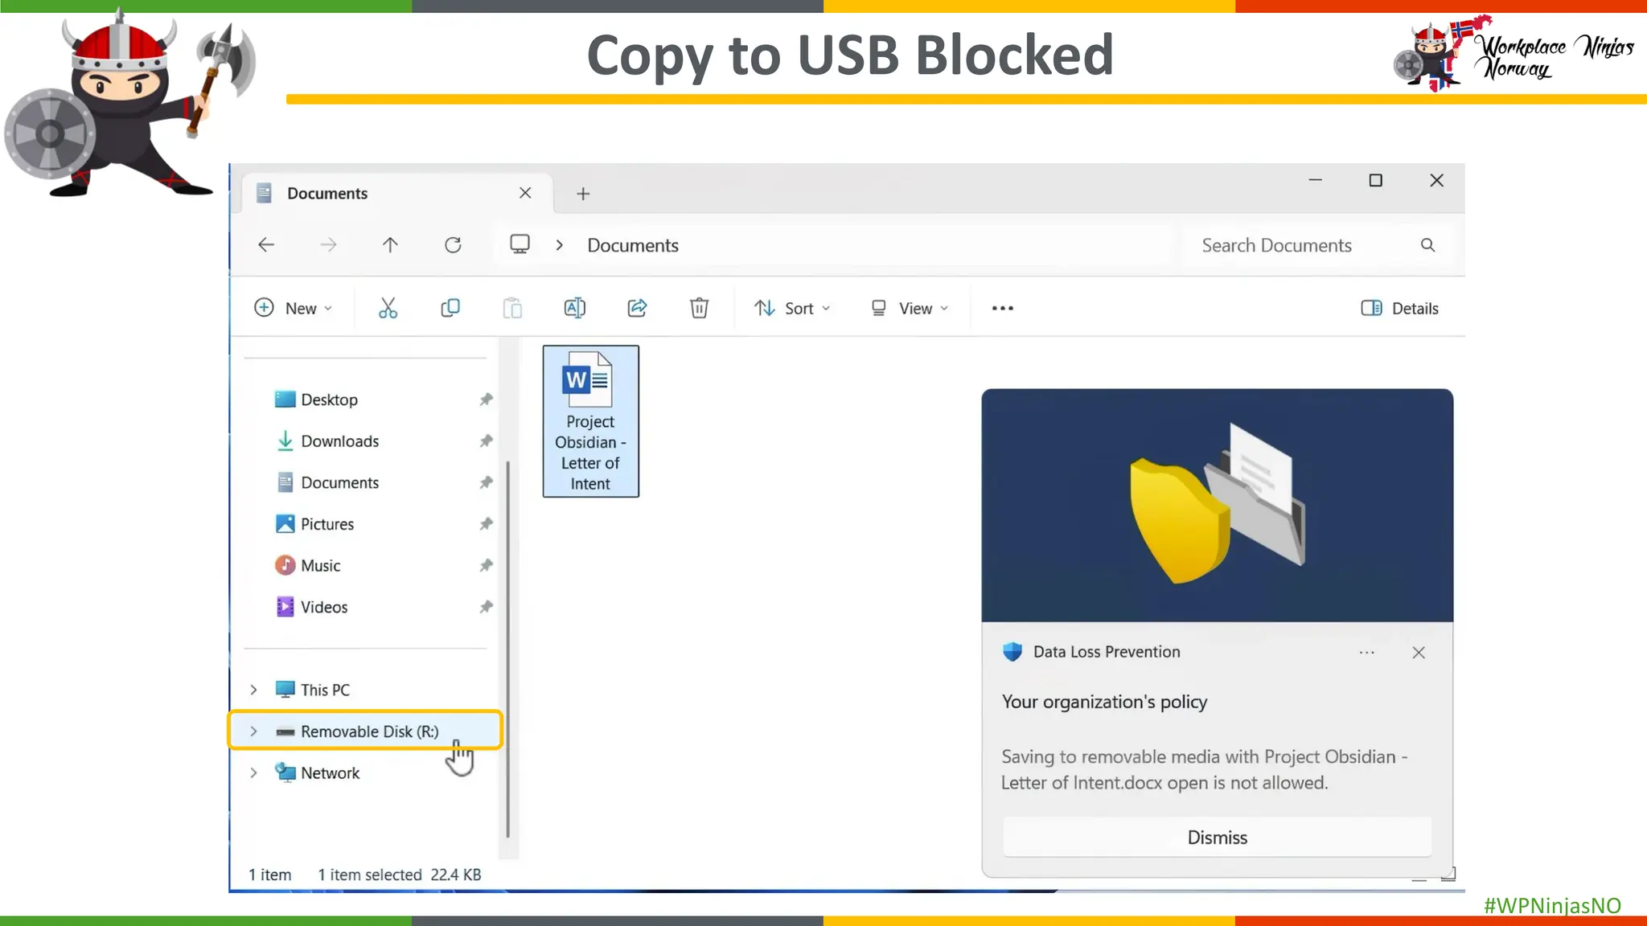The image size is (1647, 926).
Task: Click the Refresh icon in navigation bar
Action: coord(453,245)
